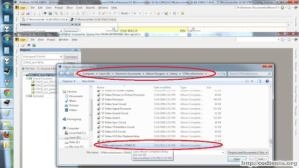
Task: Open the Organize dropdown menu
Action: (x=69, y=81)
